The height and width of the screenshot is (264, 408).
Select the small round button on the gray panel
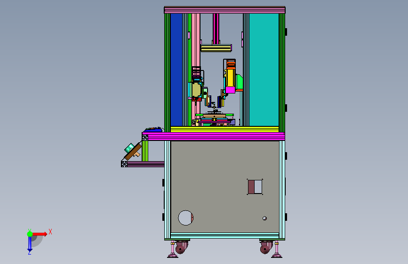264,218
